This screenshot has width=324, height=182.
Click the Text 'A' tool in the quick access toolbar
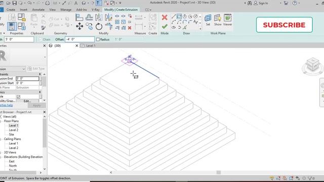76,3
